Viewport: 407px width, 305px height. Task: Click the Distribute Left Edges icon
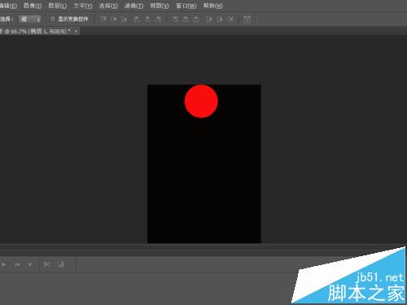point(209,19)
